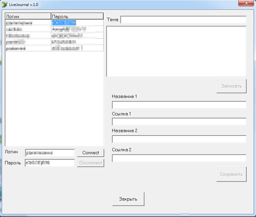This screenshot has height=217, width=256.
Task: Click the Сохранить button
Action: coord(231,174)
